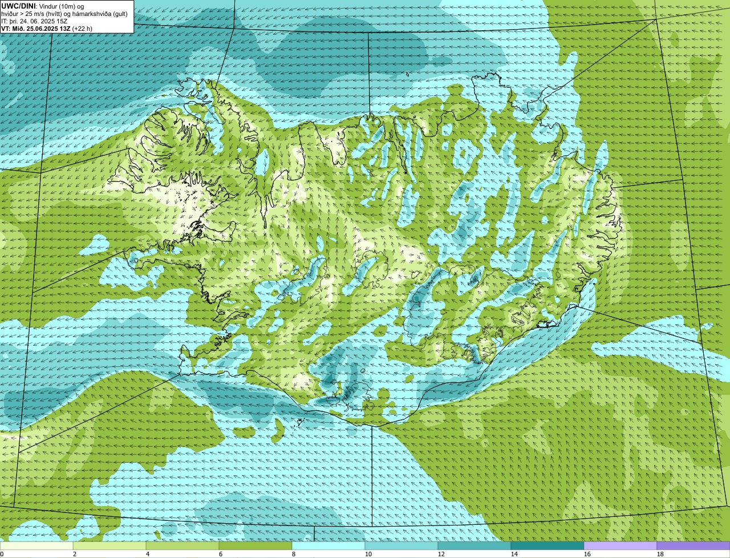Click the legend scale label '6'

click(221, 554)
